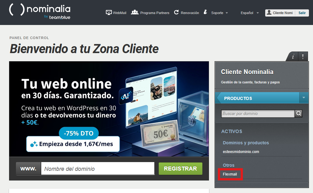Expand the Soporte dropdown menu

pyautogui.click(x=219, y=13)
